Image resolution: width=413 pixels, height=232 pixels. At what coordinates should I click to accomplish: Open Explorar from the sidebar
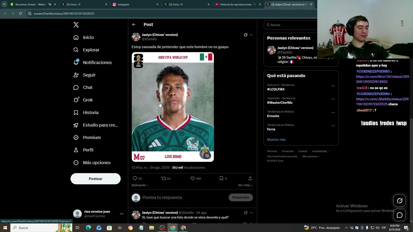coord(86,50)
